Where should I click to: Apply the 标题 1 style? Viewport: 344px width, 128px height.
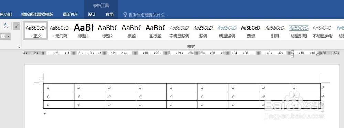click(x=84, y=31)
